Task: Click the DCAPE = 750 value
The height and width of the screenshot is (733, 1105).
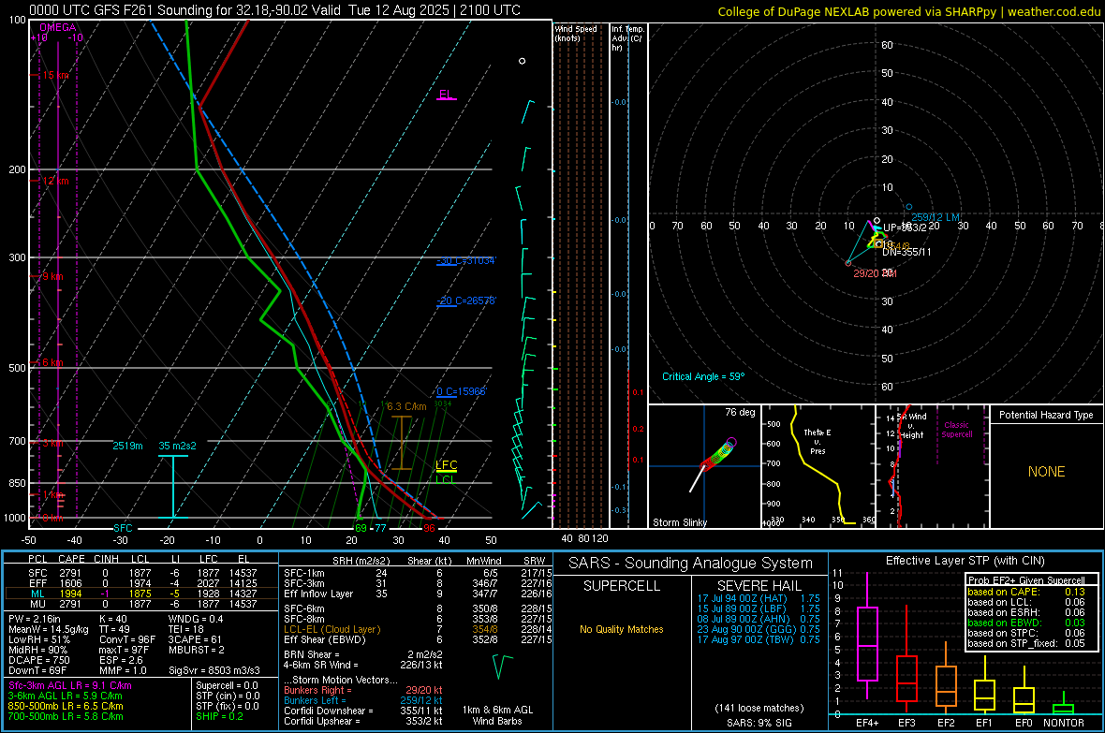Action: (x=38, y=660)
